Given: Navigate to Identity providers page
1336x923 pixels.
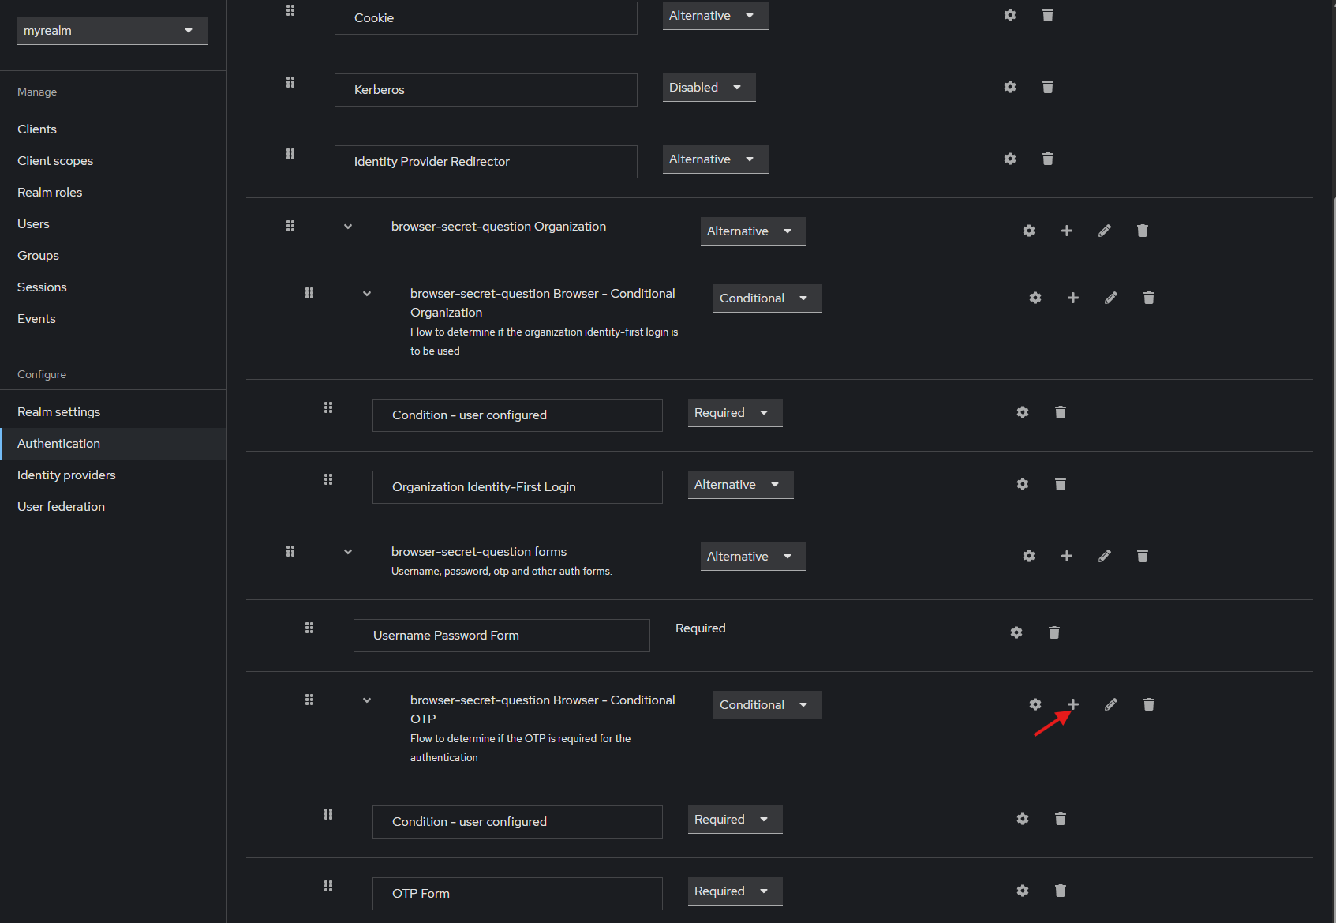Looking at the screenshot, I should point(66,475).
